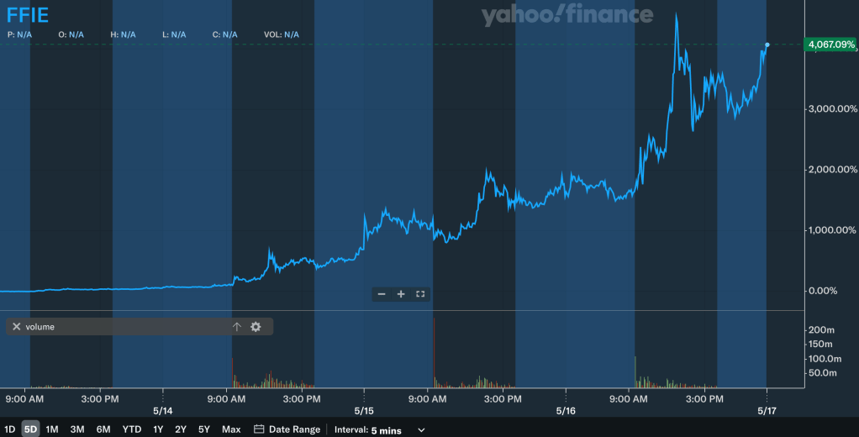Viewport: 859px width, 437px height.
Task: Click the Yahoo Finance logo
Action: [x=567, y=14]
